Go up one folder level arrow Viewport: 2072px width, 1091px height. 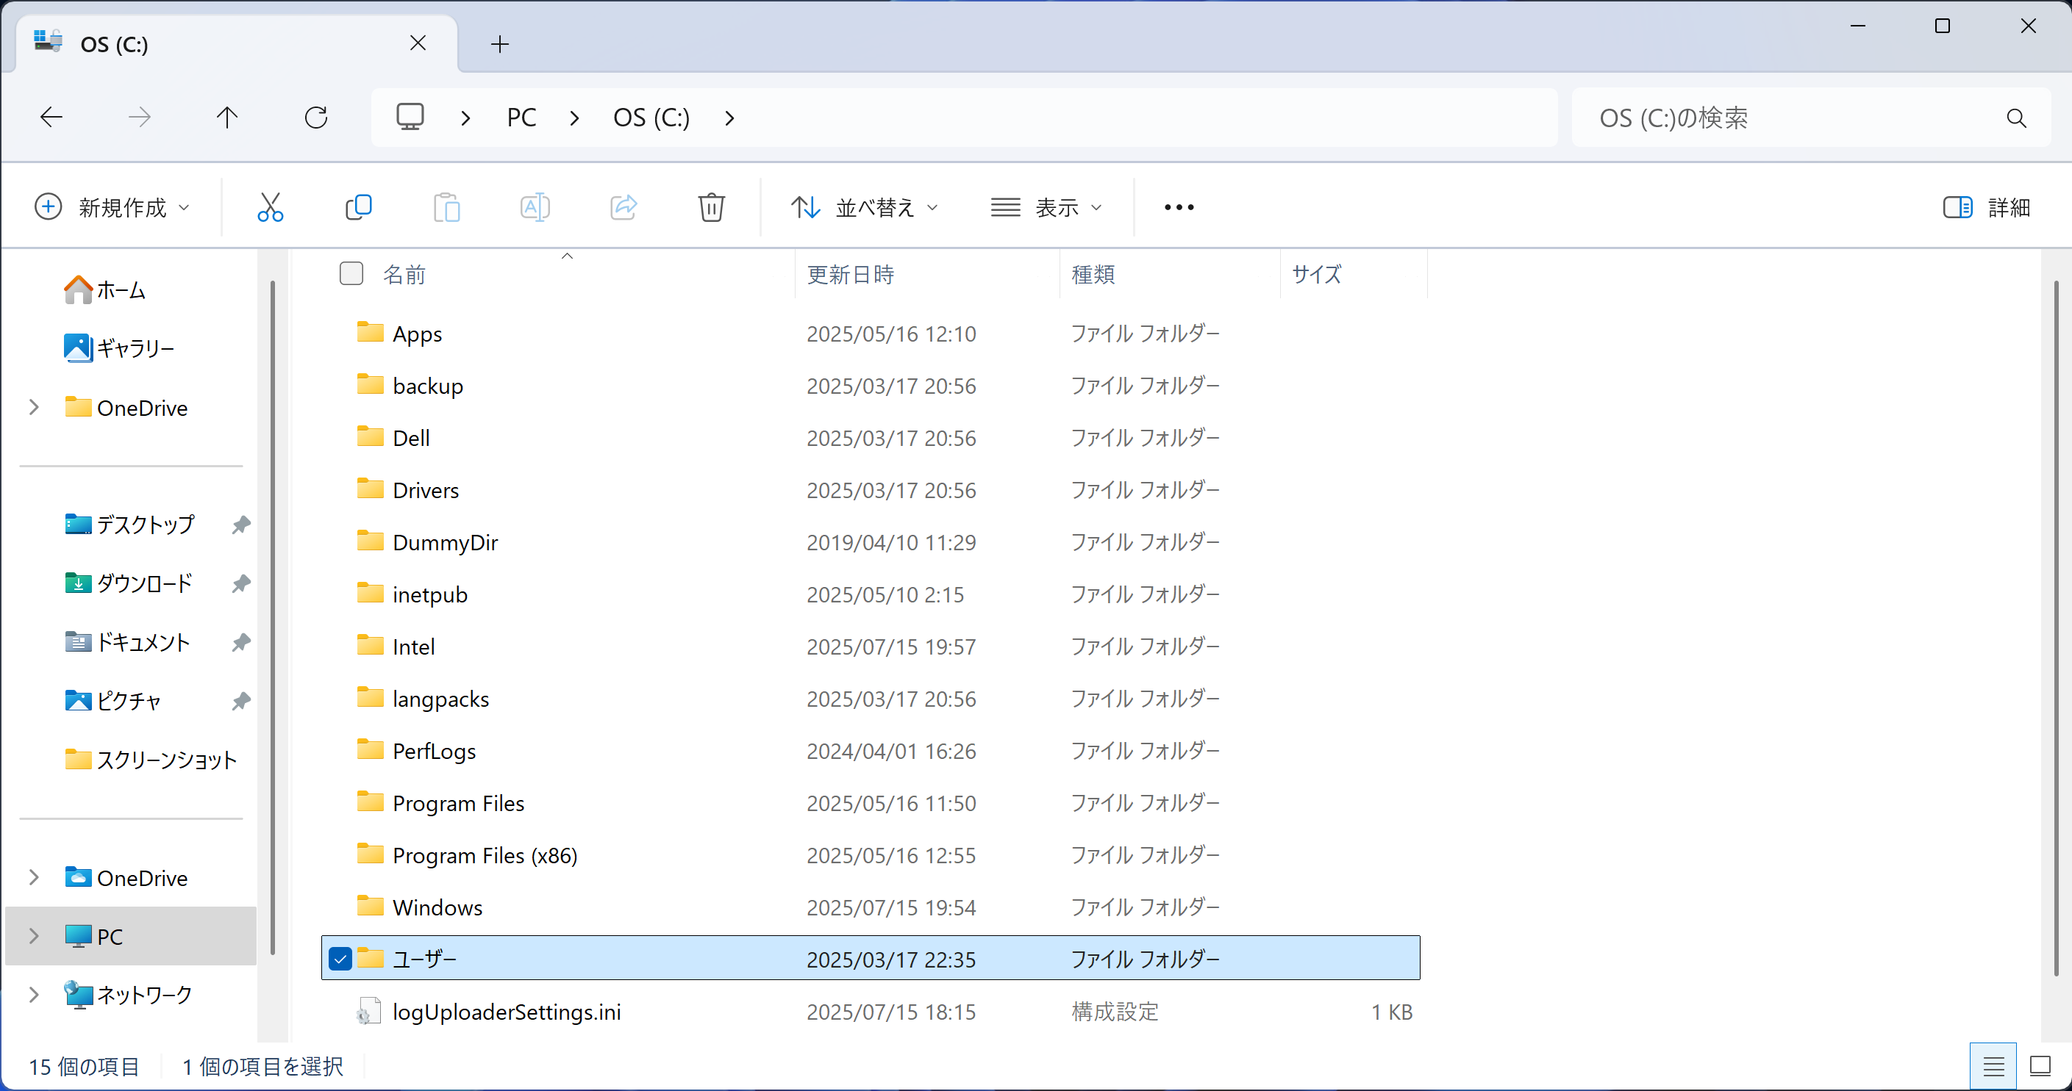[228, 118]
